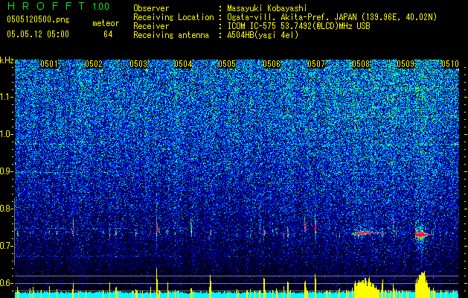Image resolution: width=468 pixels, height=298 pixels.
Task: Click the antenna A504HB(yagi 4el) text
Action: click(263, 35)
